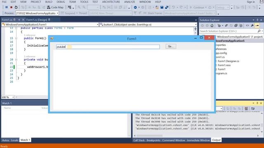This screenshot has height=148, width=264.
Task: Click the Go... button in Form1
Action: (171, 46)
